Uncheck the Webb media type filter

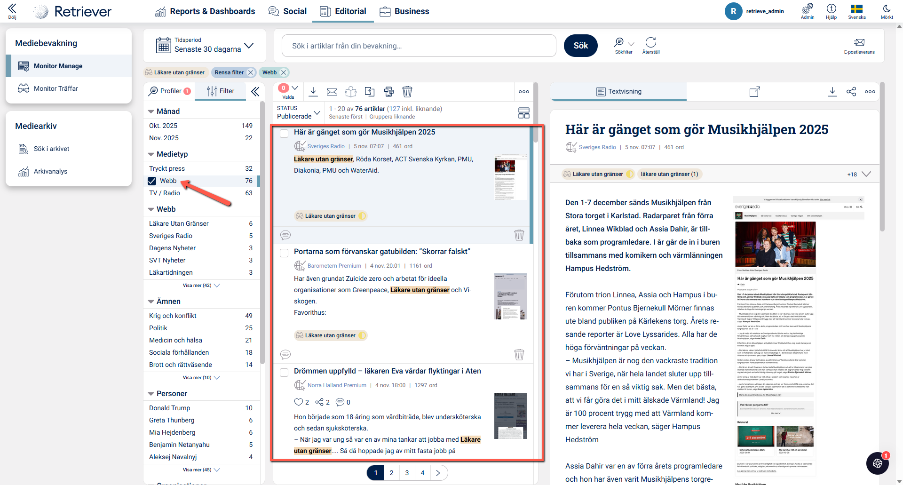(152, 181)
